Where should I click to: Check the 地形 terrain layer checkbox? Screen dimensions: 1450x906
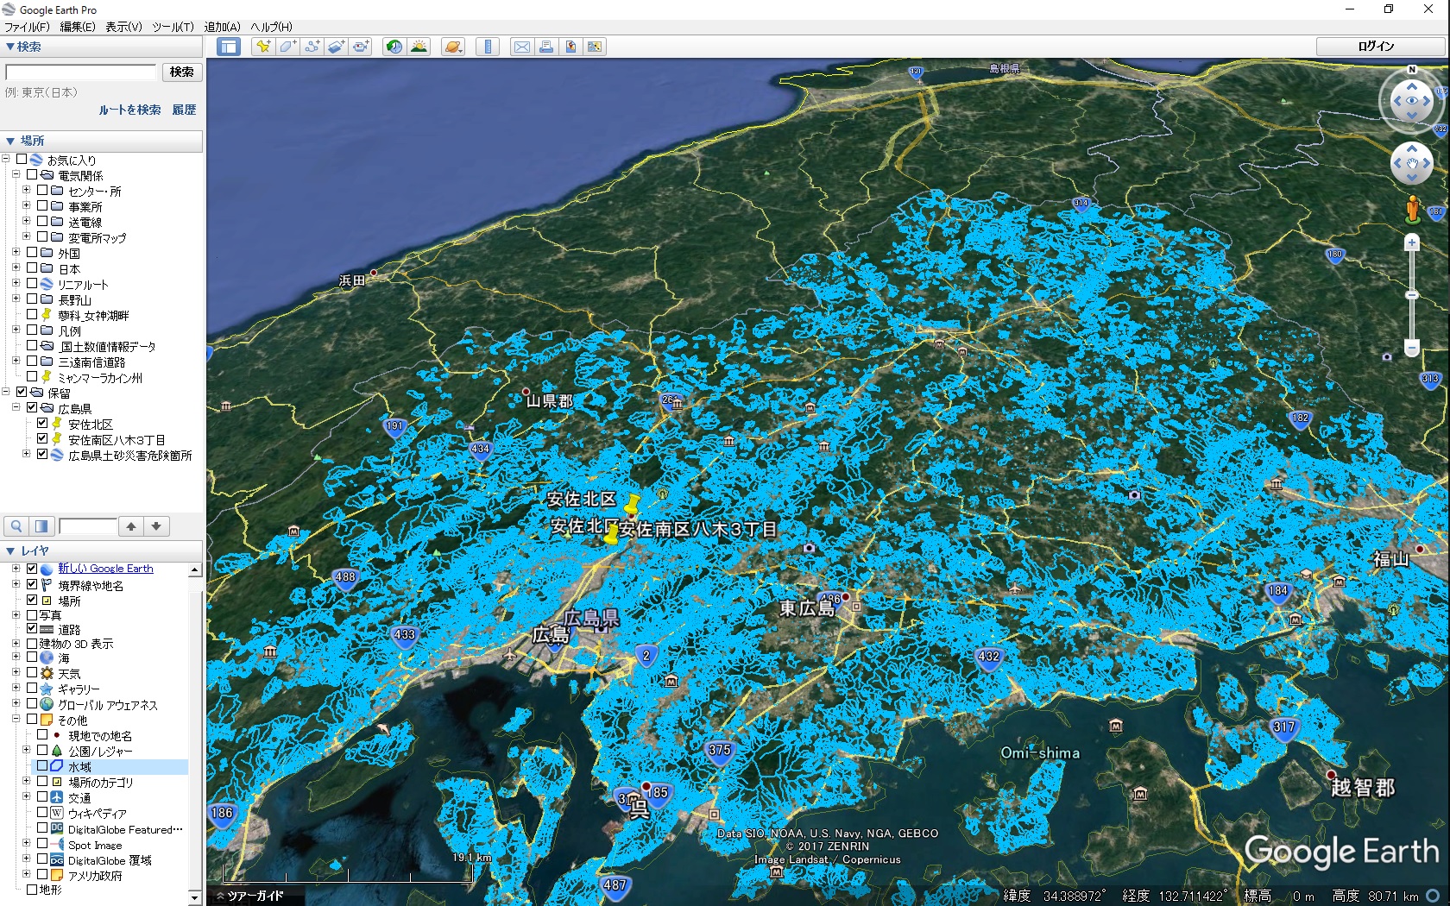tap(32, 890)
